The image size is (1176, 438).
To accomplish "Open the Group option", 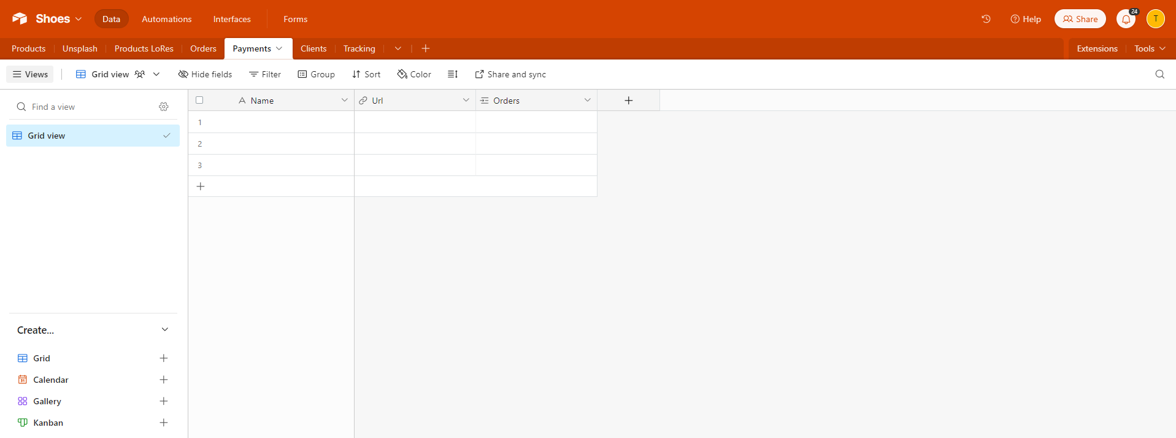I will click(x=316, y=74).
